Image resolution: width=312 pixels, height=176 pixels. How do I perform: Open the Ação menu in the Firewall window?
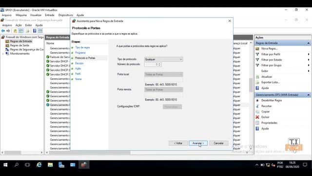click(x=19, y=25)
